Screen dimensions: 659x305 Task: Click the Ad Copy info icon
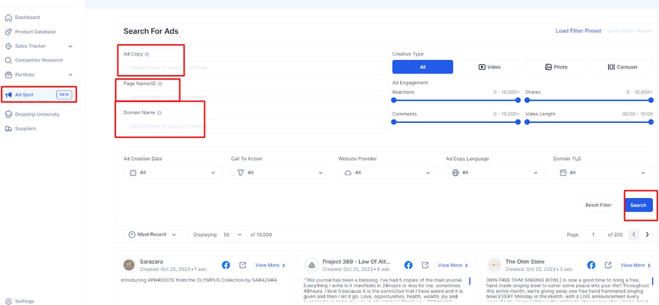[147, 54]
